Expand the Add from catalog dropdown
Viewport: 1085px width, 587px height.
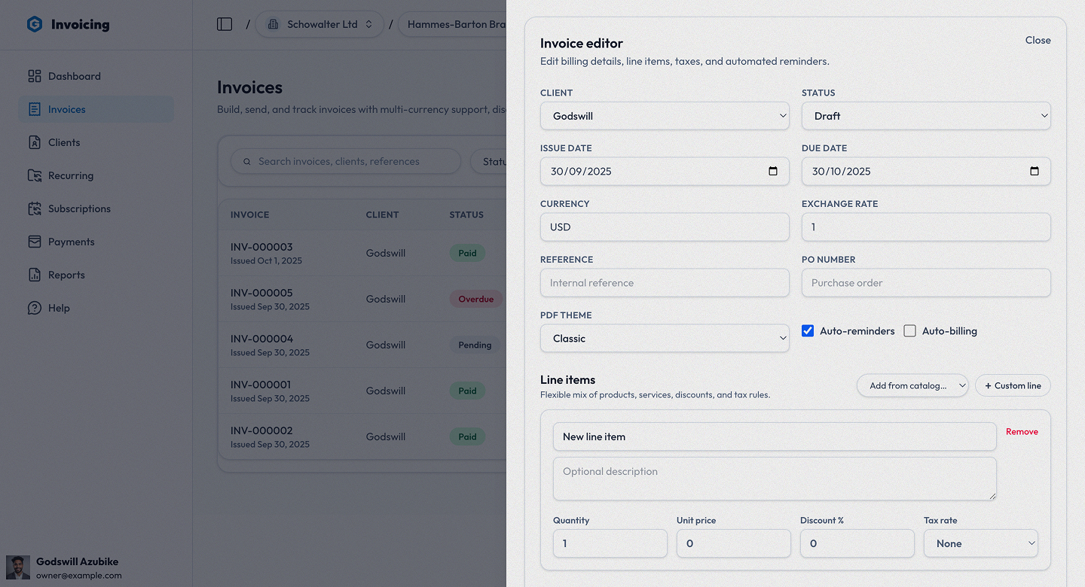point(912,385)
